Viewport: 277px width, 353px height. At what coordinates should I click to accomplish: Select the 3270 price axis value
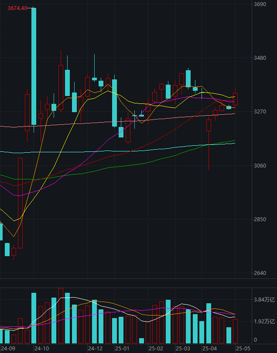pos(260,112)
